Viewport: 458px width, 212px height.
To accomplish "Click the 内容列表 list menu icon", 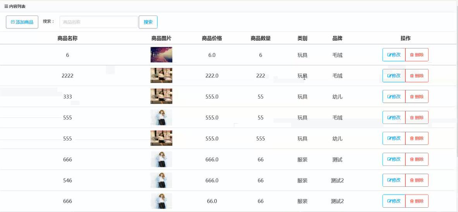I will [x=6, y=7].
